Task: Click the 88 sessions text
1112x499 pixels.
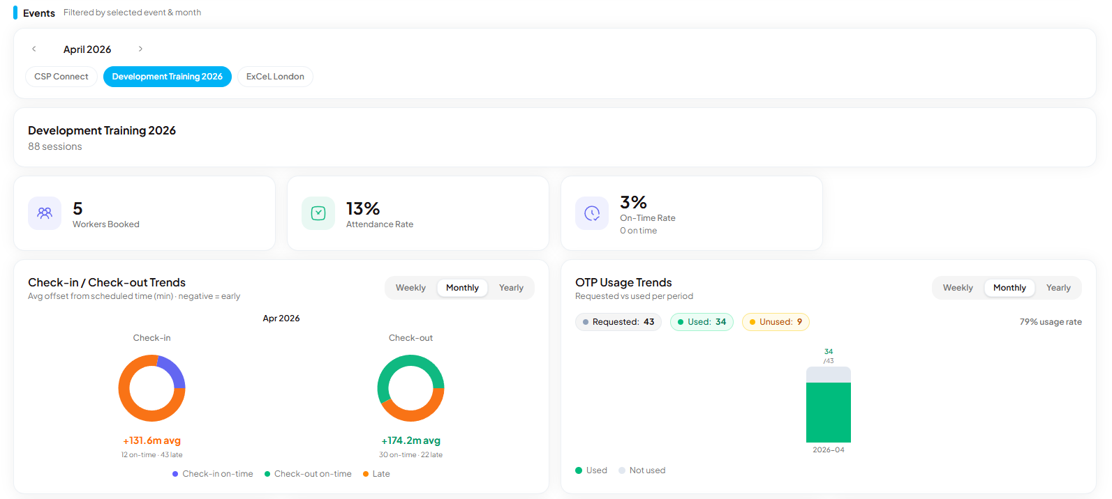Action: click(x=55, y=146)
